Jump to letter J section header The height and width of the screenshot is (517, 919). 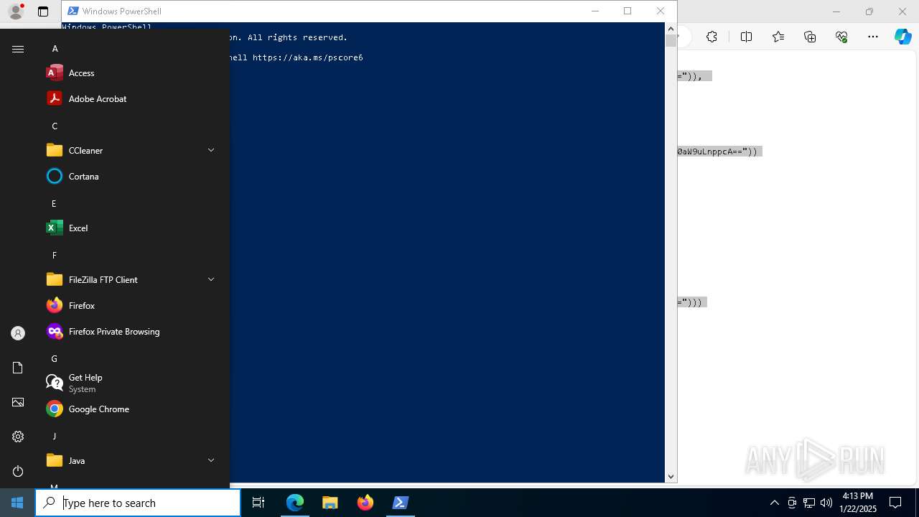click(x=54, y=436)
